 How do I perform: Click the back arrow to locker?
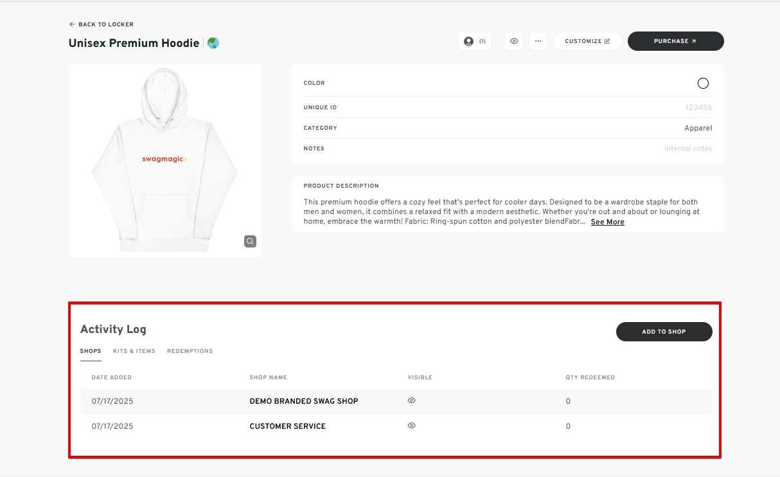72,24
